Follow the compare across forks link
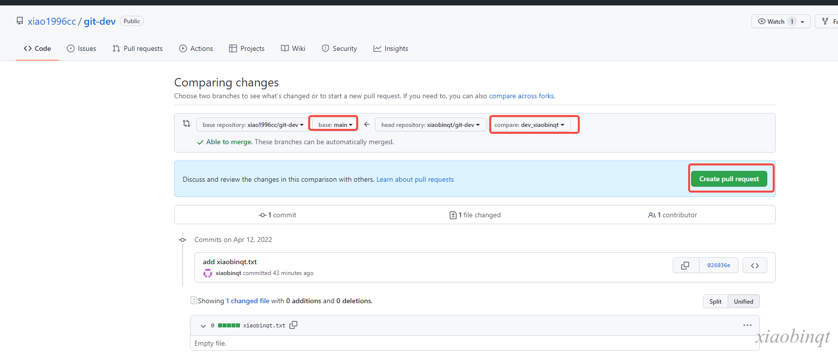Viewport: 838px width, 358px height. tap(521, 96)
